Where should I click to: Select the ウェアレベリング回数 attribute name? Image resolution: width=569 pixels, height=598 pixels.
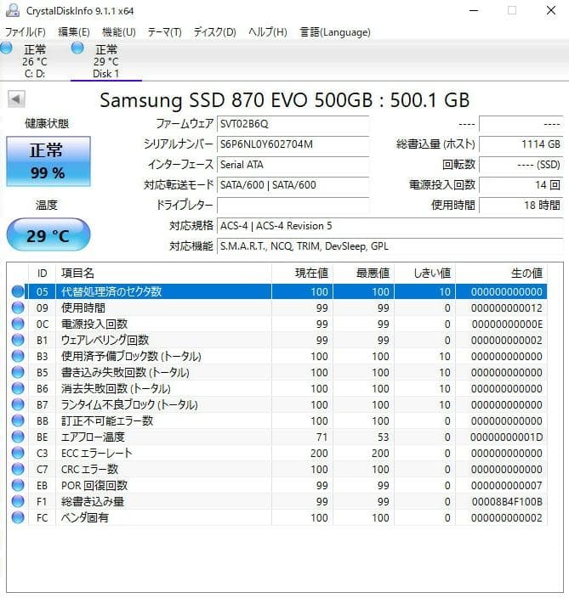click(105, 340)
